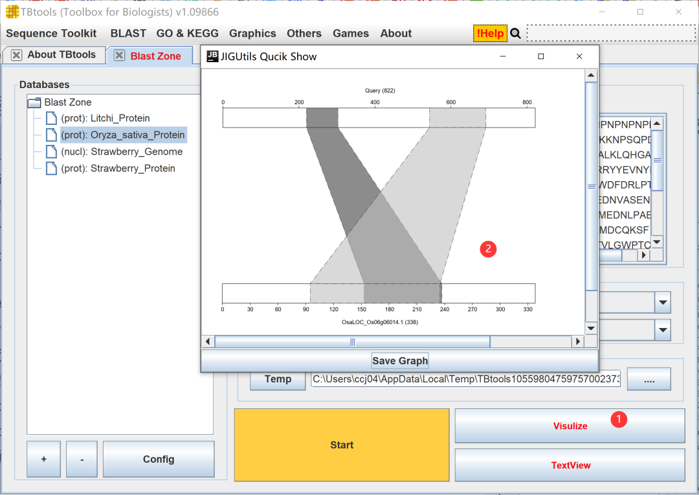Click the plus button to add database
The height and width of the screenshot is (495, 699).
click(x=44, y=459)
